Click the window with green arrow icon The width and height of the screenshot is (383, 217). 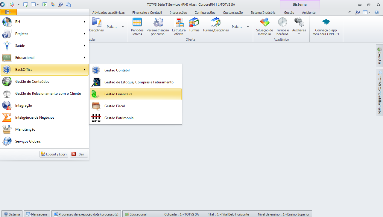point(25,4)
